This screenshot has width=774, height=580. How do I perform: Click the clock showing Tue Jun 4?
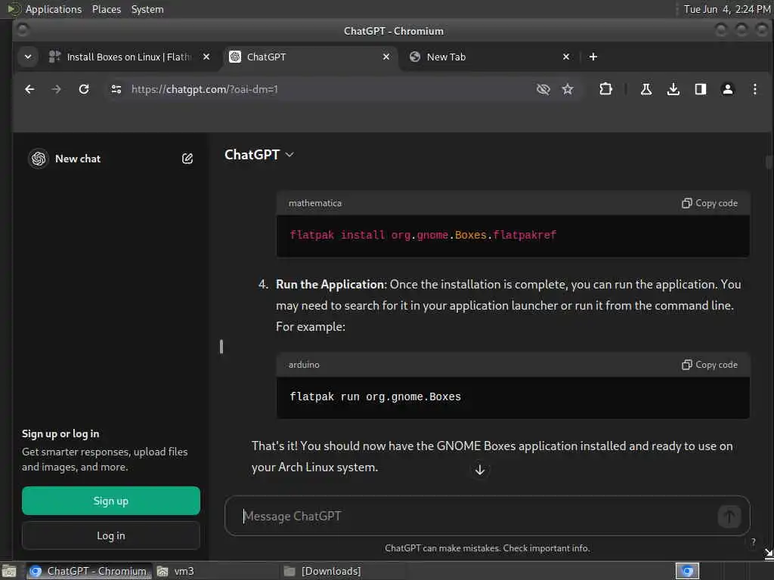pyautogui.click(x=726, y=9)
